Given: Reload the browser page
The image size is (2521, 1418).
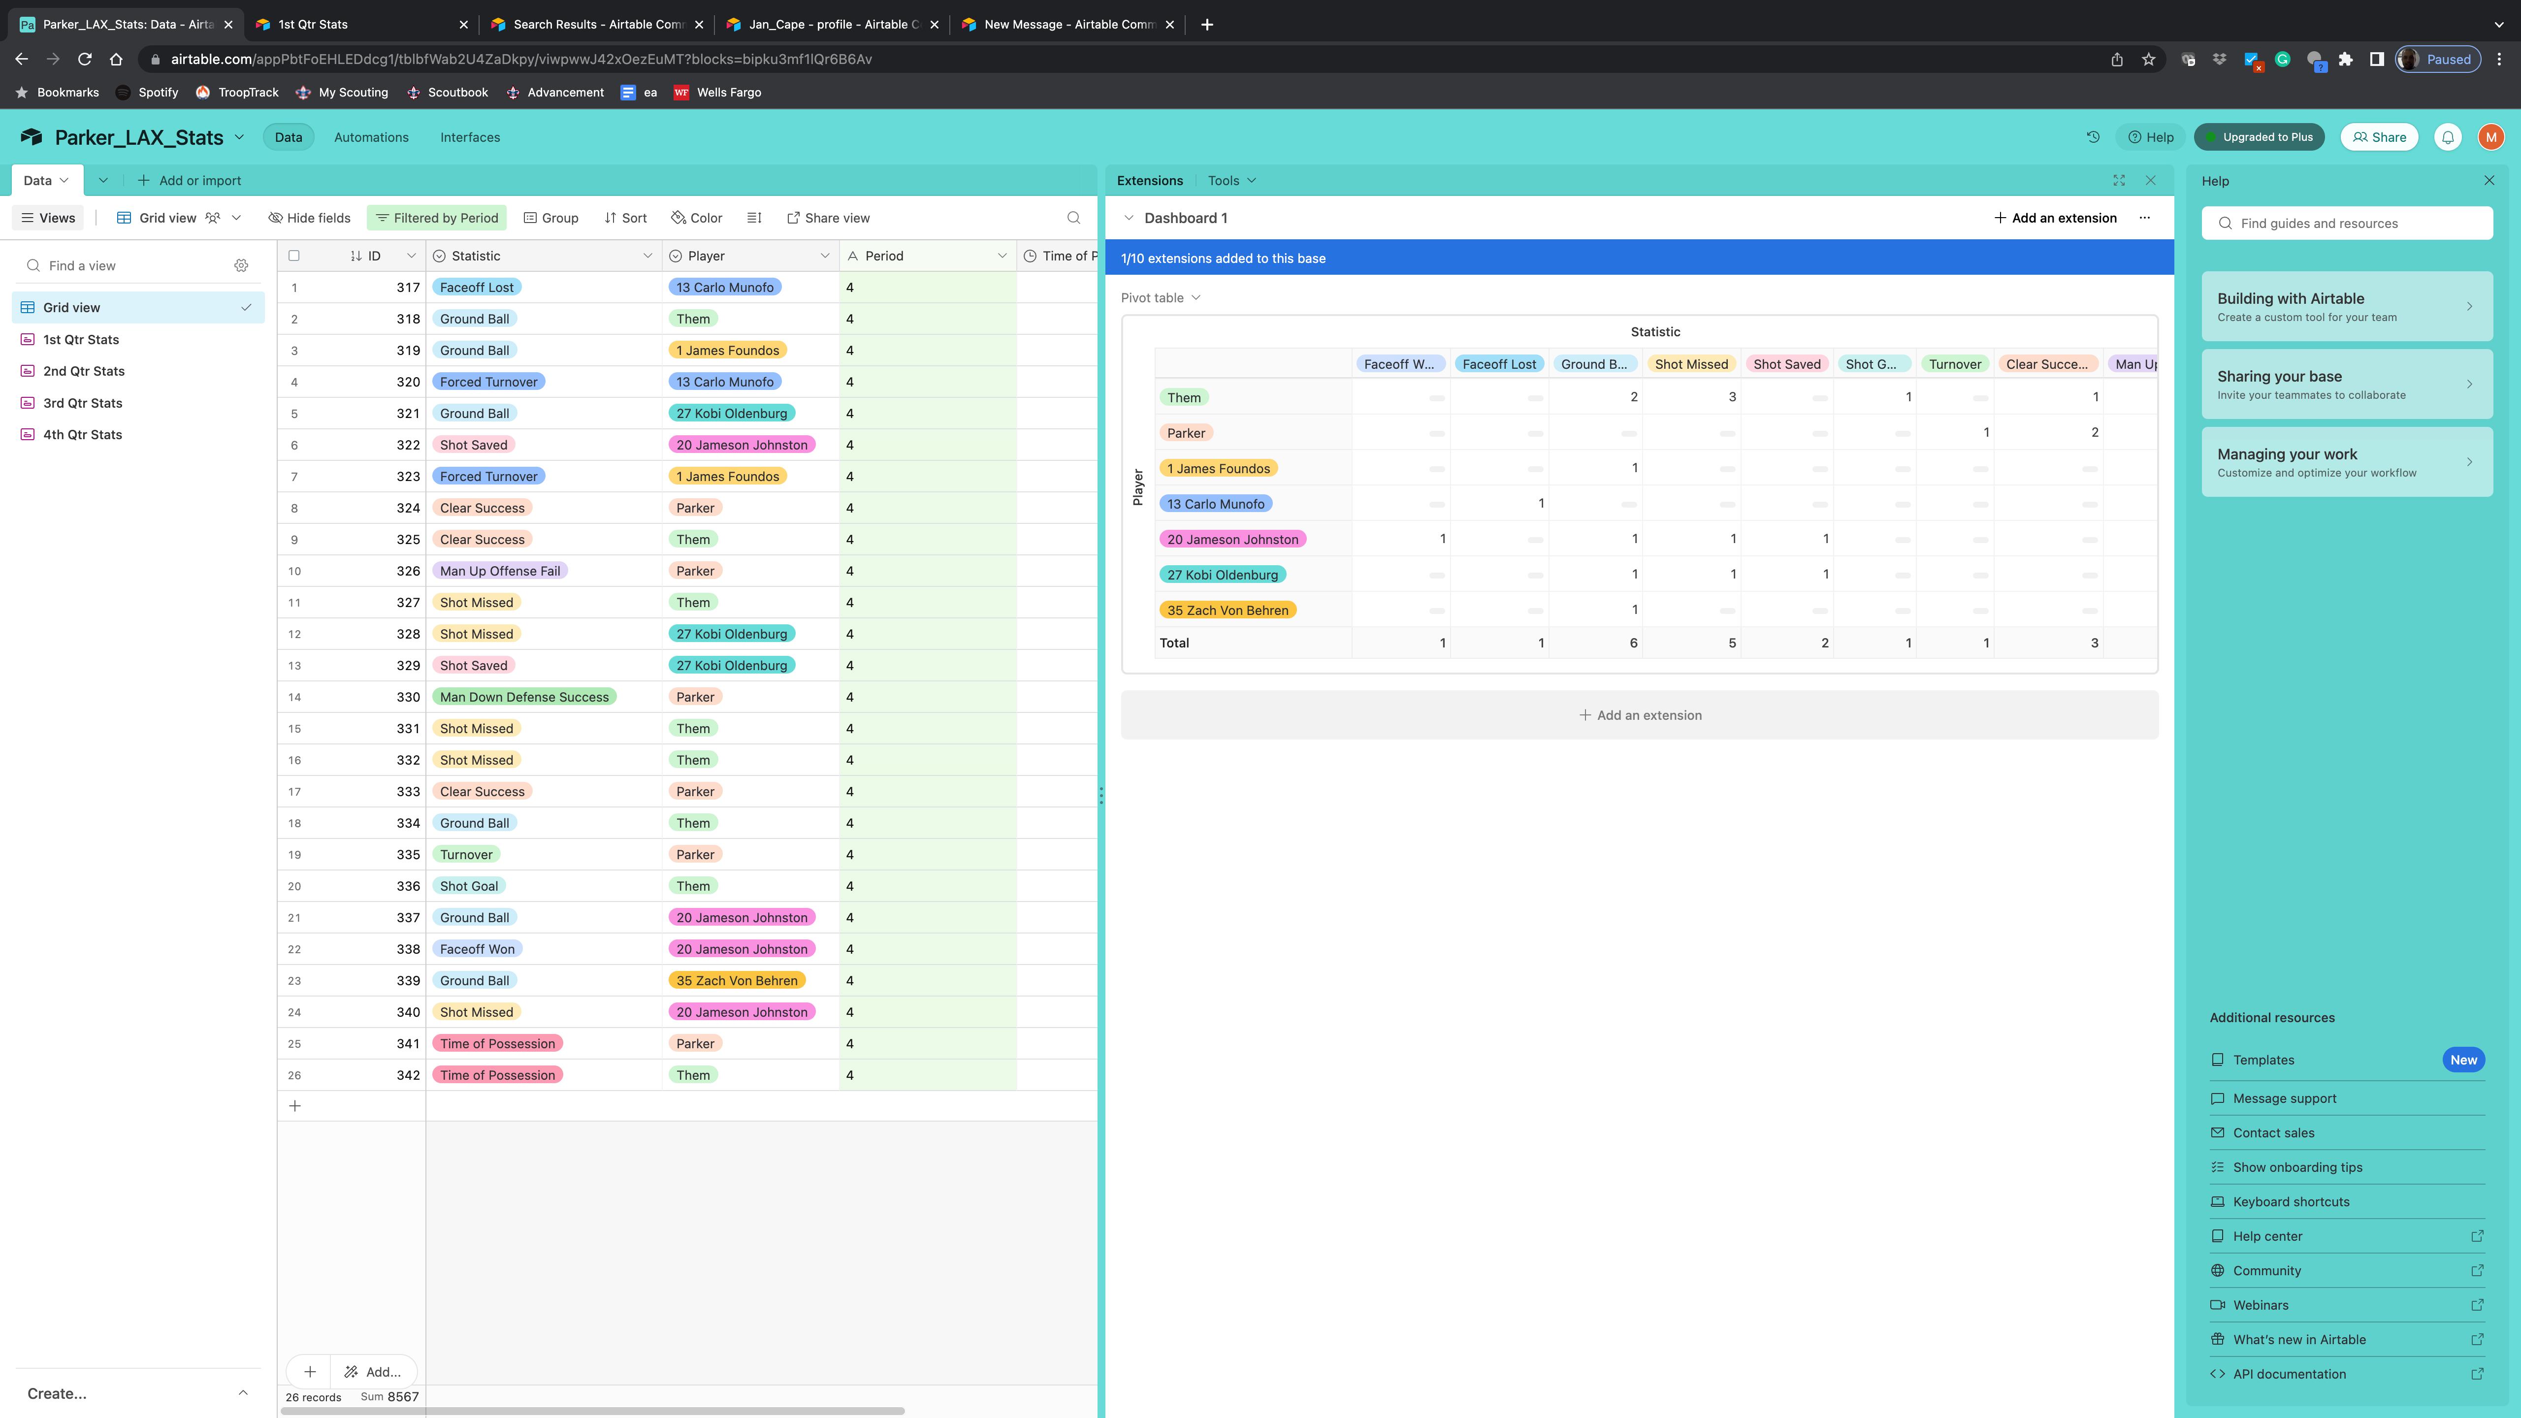Looking at the screenshot, I should (x=84, y=60).
